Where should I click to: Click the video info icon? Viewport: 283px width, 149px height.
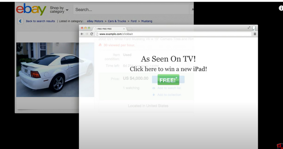(x=280, y=8)
